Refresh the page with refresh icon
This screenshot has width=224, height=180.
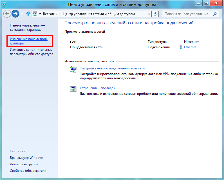pyautogui.click(x=155, y=14)
